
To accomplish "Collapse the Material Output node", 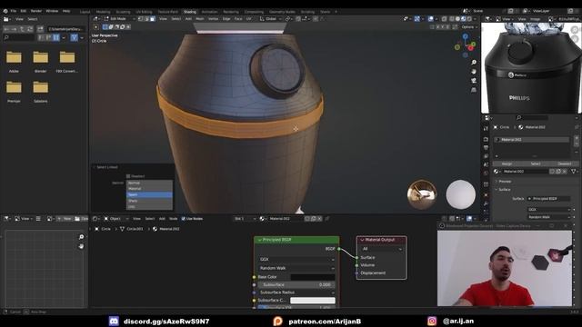I will [362, 240].
